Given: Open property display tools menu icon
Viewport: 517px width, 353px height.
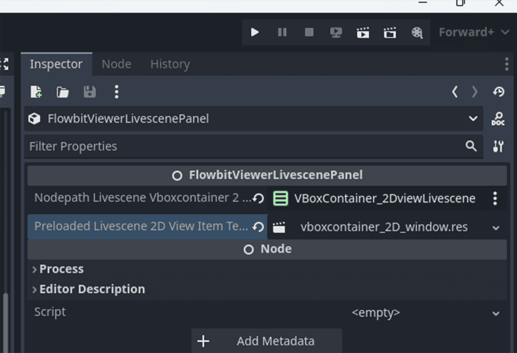Looking at the screenshot, I should 498,146.
